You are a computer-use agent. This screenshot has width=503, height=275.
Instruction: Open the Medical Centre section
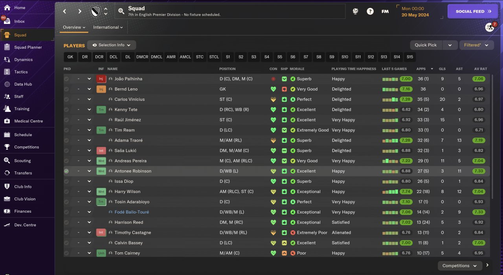(x=28, y=121)
